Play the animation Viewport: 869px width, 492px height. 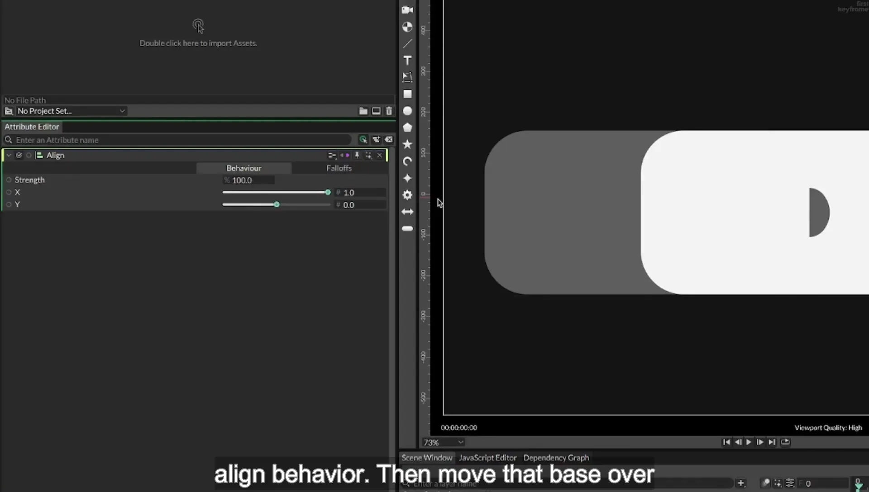(749, 442)
